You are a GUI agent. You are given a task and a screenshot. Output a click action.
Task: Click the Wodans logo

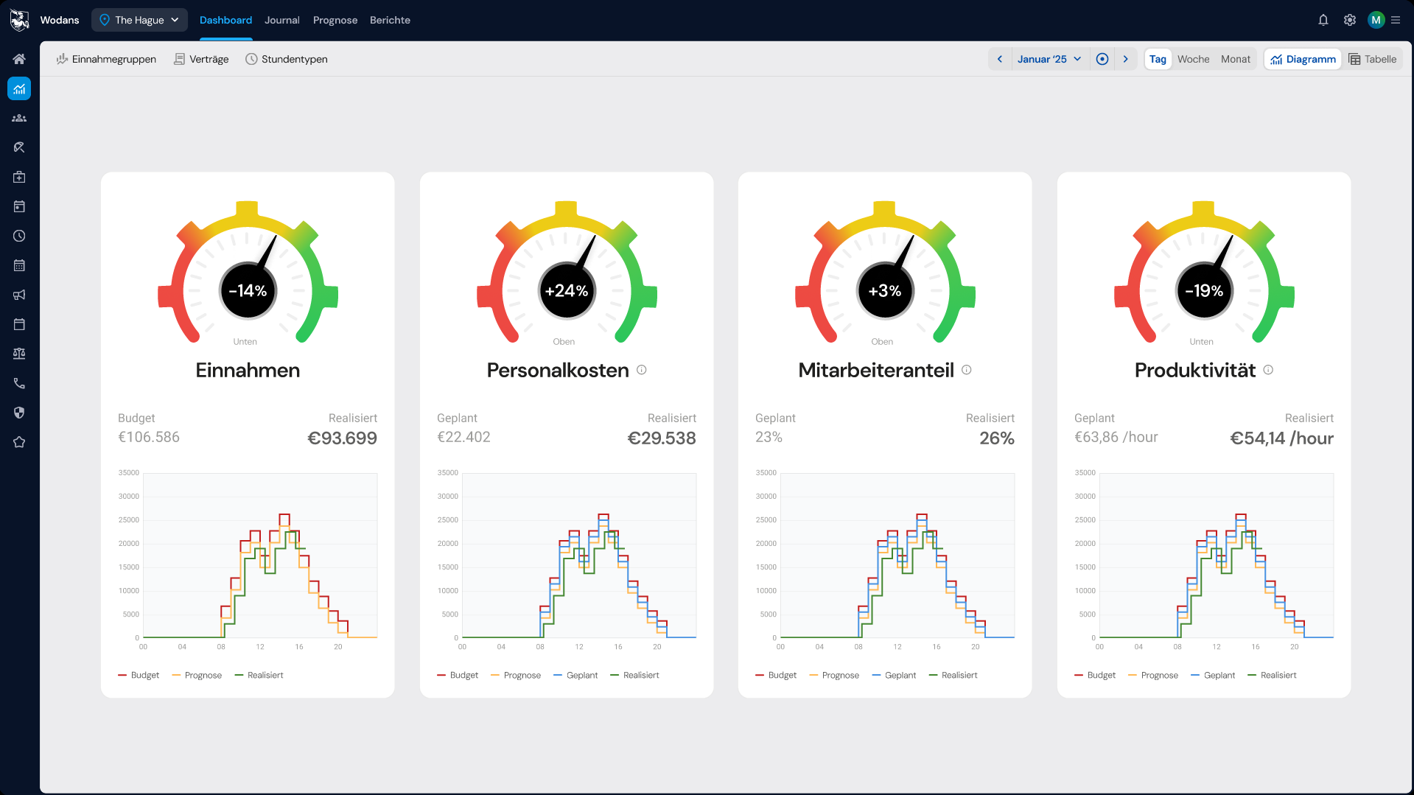(19, 20)
